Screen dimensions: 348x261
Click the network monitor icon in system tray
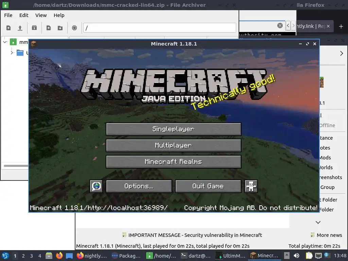pyautogui.click(x=318, y=256)
